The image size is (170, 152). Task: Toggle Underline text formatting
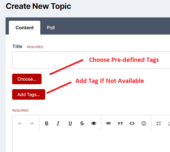(x=70, y=123)
